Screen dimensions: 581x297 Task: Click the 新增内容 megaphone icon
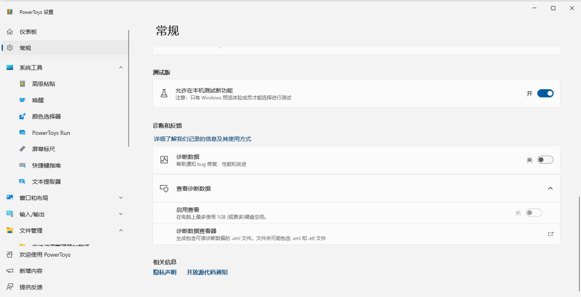(x=10, y=271)
